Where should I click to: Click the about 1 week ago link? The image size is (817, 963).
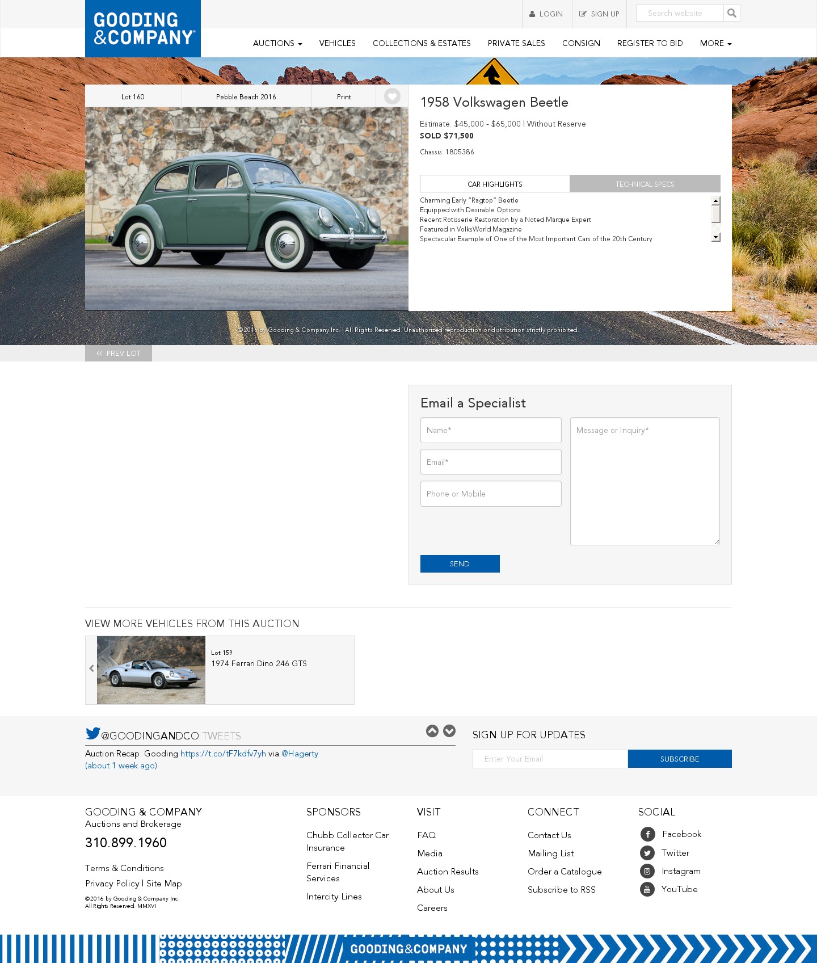[121, 766]
